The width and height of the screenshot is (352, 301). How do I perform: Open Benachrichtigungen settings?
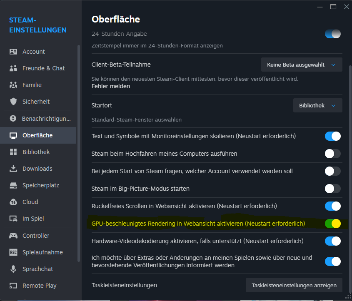tap(38, 118)
